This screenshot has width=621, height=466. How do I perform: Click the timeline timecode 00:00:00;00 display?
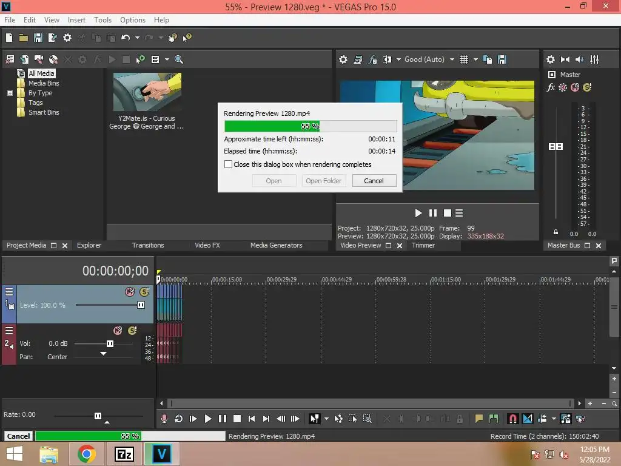pyautogui.click(x=115, y=271)
